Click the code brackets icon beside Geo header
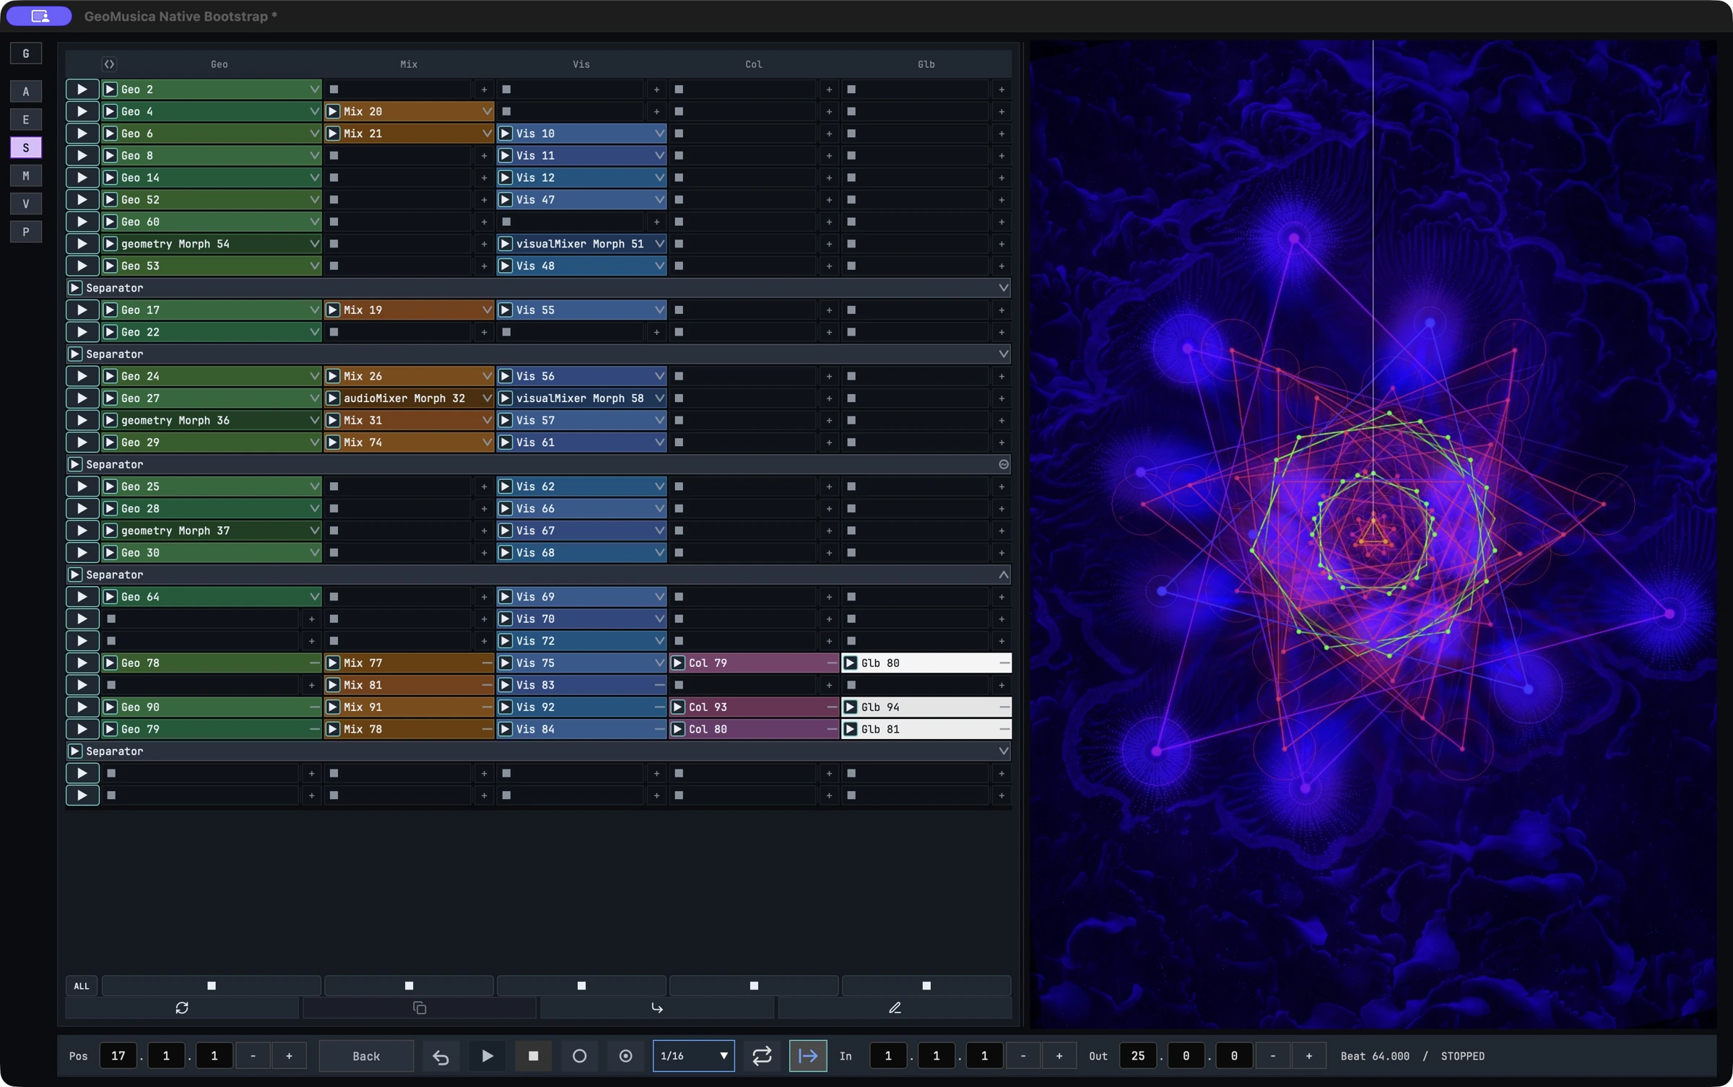Image resolution: width=1733 pixels, height=1087 pixels. coord(109,64)
